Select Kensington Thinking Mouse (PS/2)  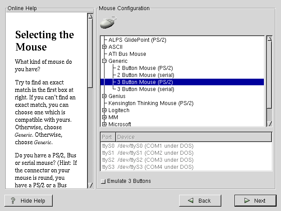point(151,103)
